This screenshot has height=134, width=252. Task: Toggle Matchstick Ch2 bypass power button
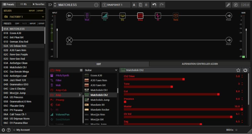tap(245, 70)
